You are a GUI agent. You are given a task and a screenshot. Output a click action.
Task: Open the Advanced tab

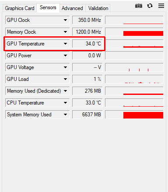[x=72, y=8]
